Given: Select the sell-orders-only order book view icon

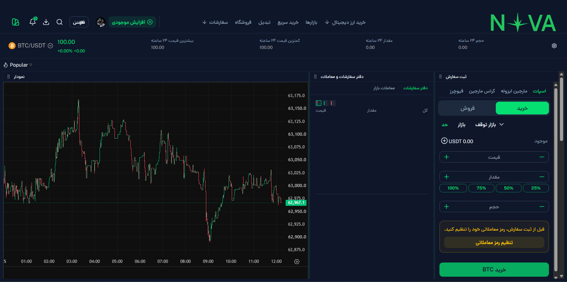Looking at the screenshot, I should click(x=333, y=103).
